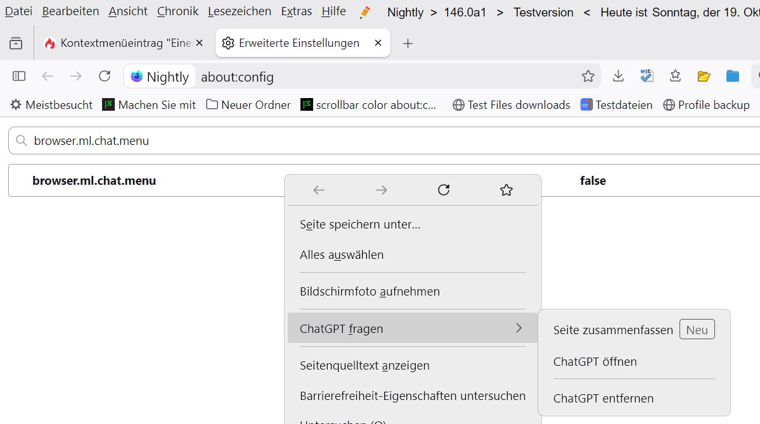Select ChatGPT entfernen
Viewport: 760px width, 424px height.
tap(603, 398)
